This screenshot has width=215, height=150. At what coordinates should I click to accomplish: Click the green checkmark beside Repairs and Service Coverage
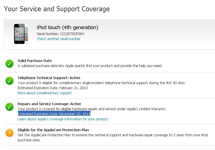(10, 107)
